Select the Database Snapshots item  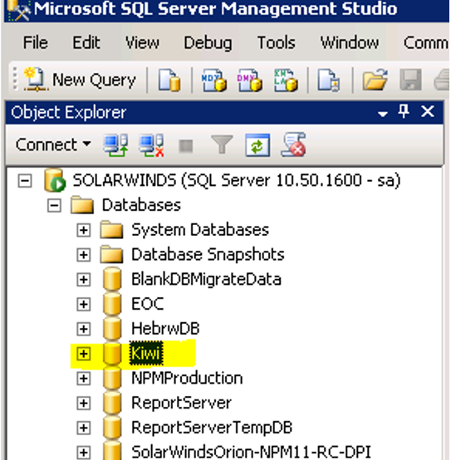pos(208,254)
